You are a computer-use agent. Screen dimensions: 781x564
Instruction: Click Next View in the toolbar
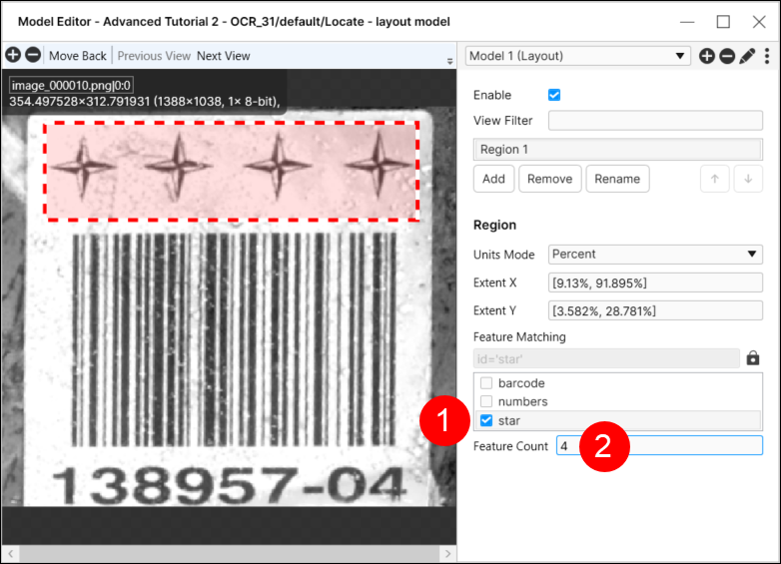tap(224, 56)
